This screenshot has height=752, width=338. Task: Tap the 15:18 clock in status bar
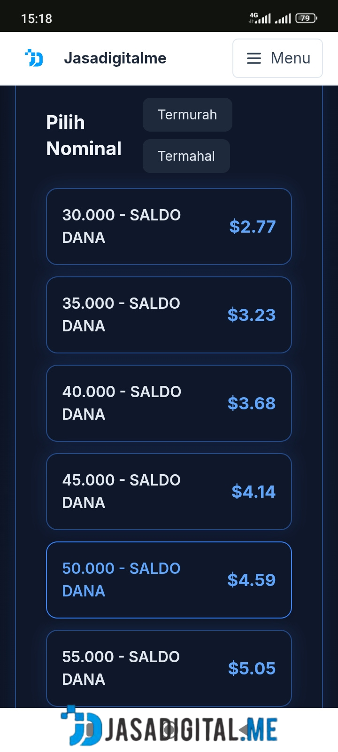point(37,19)
